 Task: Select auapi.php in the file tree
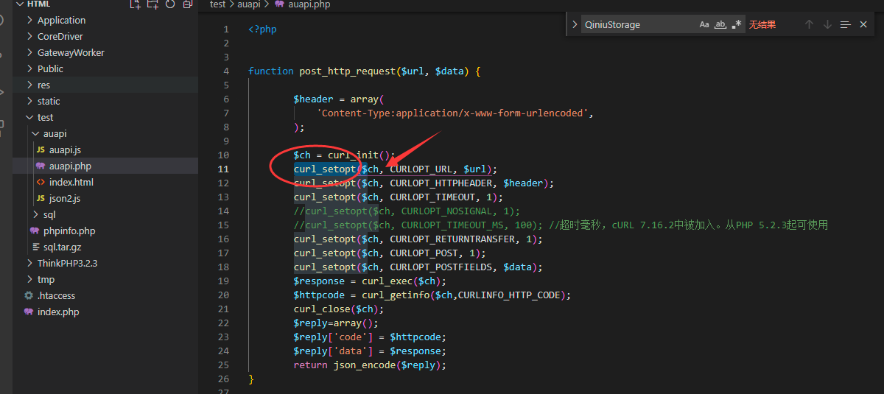click(x=105, y=166)
